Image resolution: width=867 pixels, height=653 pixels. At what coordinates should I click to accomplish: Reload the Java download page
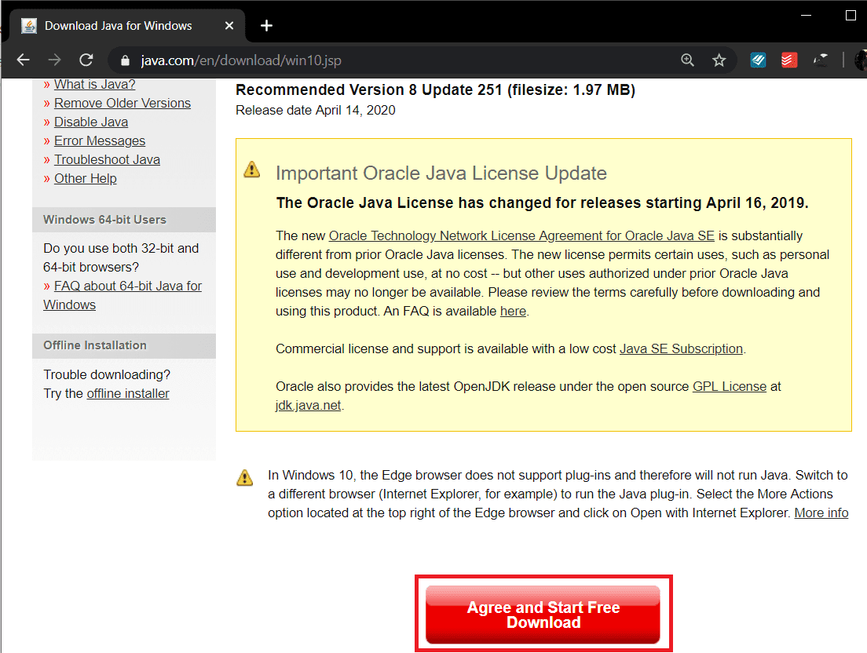[86, 60]
